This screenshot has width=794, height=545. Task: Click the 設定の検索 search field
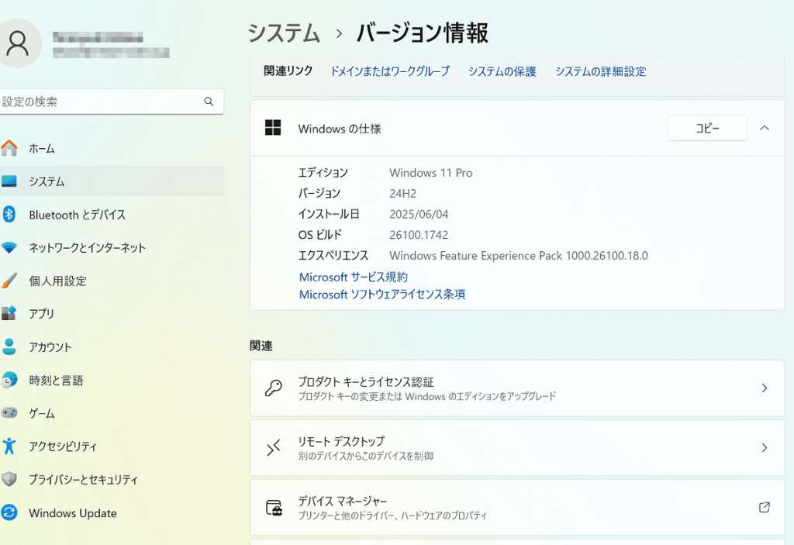point(112,102)
